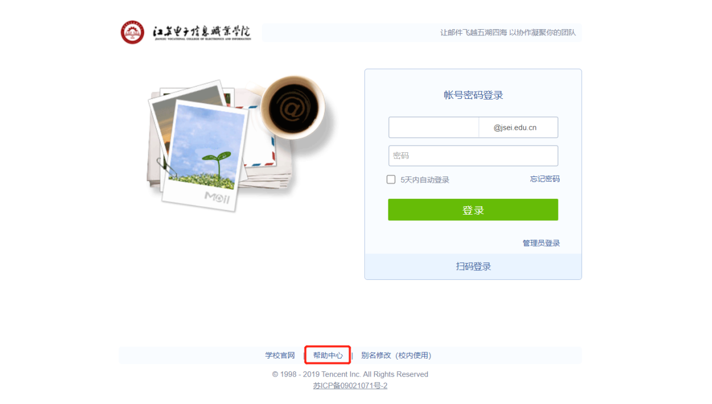This screenshot has height=404, width=712.
Task: Click the coffee cup with @ symbol
Action: pyautogui.click(x=292, y=108)
